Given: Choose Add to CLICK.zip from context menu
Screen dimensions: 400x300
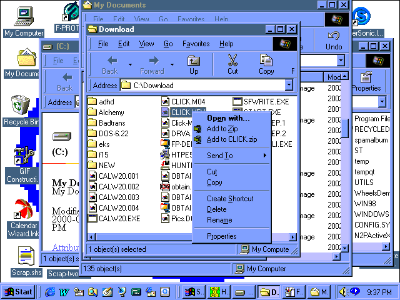Looking at the screenshot, I should [x=231, y=139].
